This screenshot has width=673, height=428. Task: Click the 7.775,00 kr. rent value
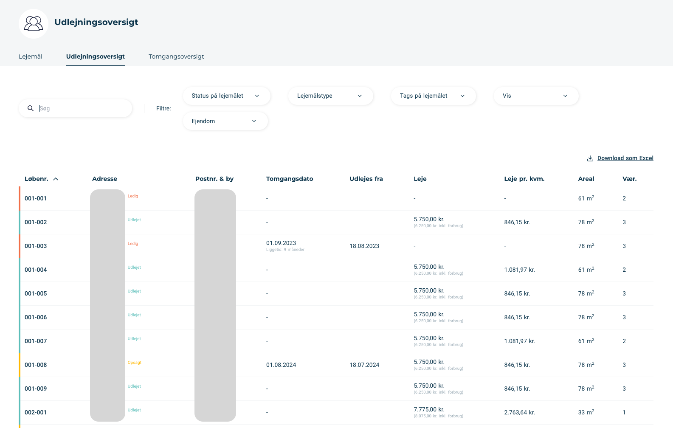[429, 409]
